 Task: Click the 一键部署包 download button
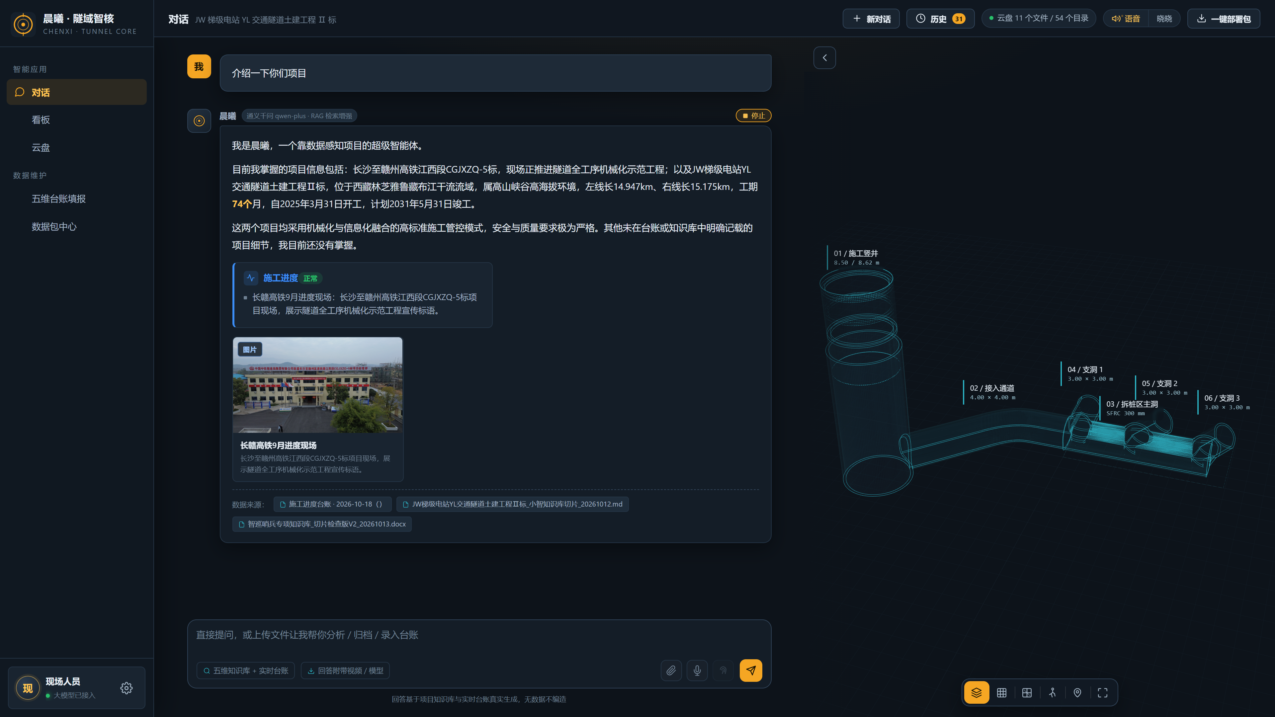(1224, 19)
